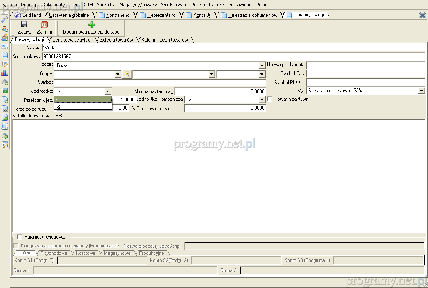Image resolution: width=428 pixels, height=288 pixels.
Task: Click the magic wand icon beside Grupa
Action: coord(127,74)
